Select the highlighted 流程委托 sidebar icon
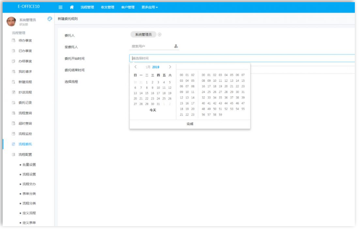Viewport: 361px width, 231px height. point(13,144)
